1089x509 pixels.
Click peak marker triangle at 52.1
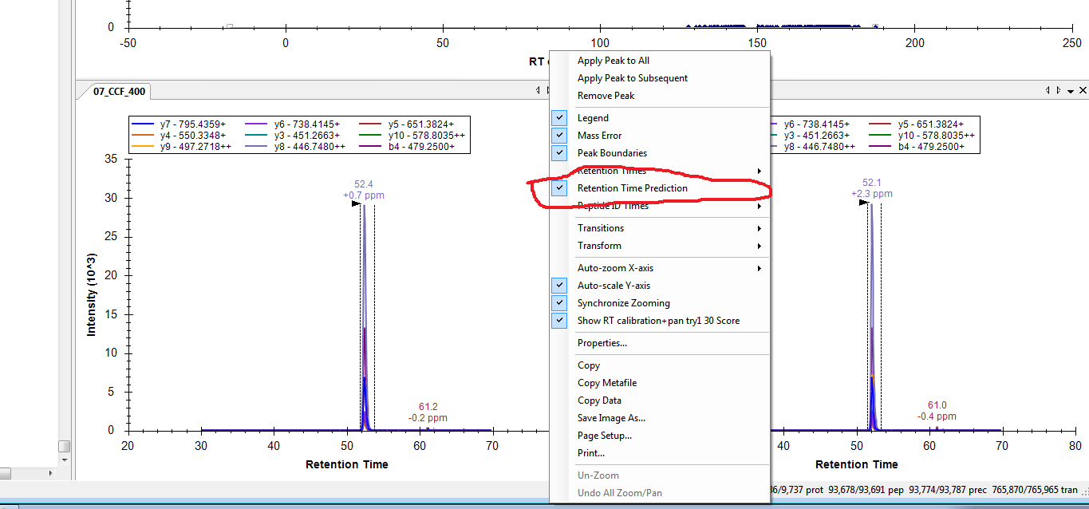point(863,203)
